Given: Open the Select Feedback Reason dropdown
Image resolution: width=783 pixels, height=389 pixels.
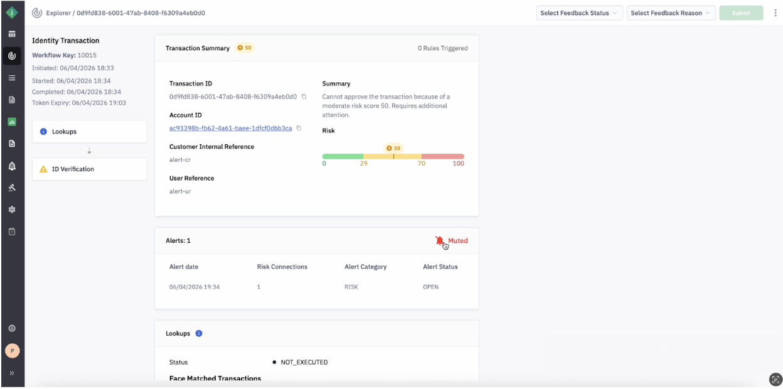Looking at the screenshot, I should (x=671, y=13).
